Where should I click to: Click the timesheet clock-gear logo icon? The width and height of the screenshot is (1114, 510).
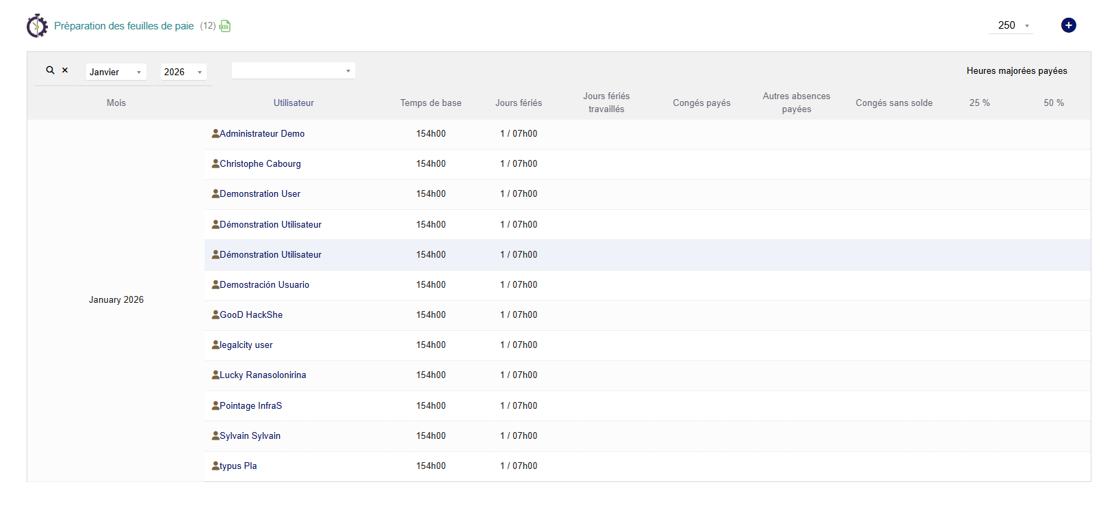(37, 26)
